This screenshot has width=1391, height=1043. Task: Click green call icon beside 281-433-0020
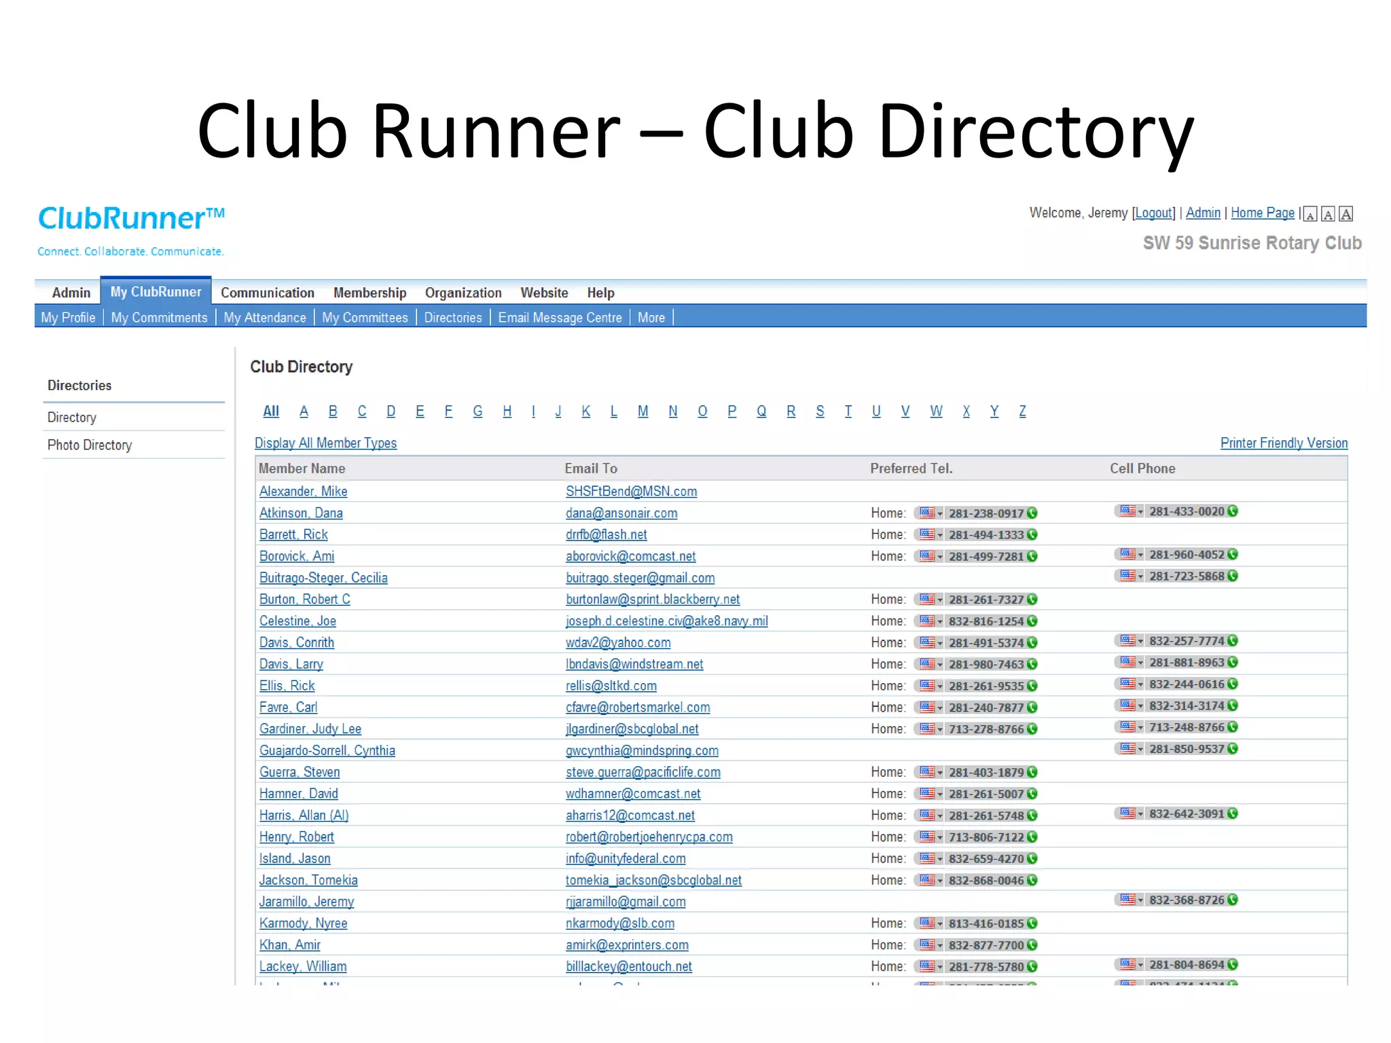[x=1233, y=511]
